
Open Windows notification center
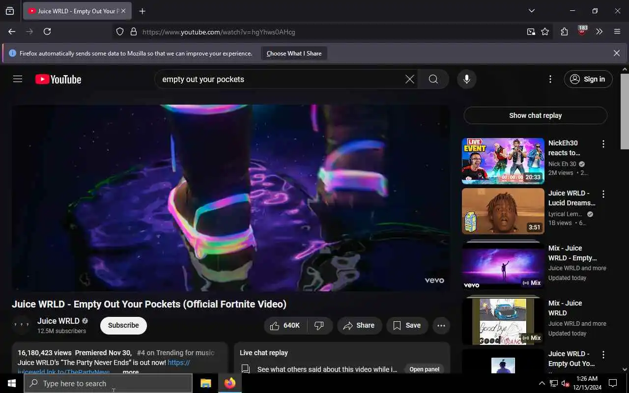click(613, 383)
